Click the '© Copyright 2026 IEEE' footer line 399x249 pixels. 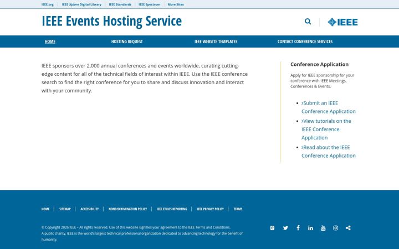(136, 227)
